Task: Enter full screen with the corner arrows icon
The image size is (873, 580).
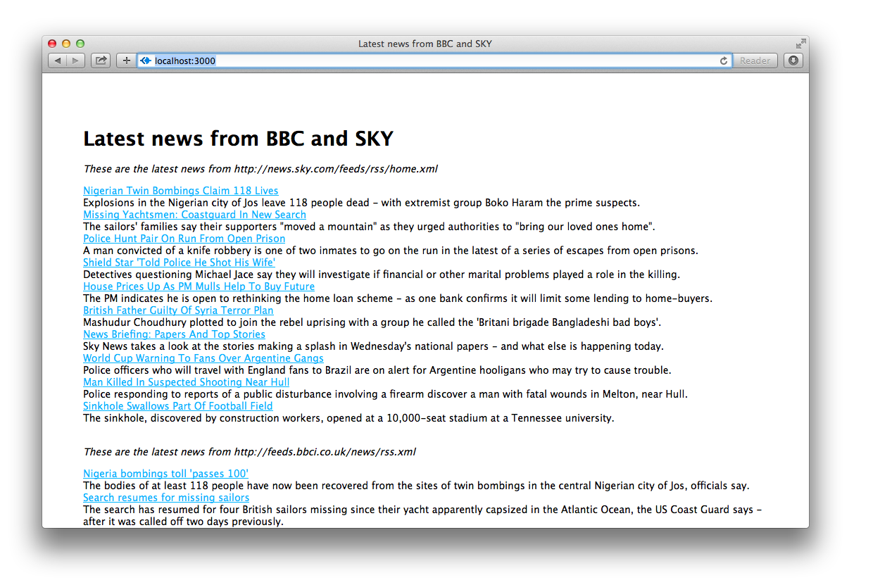Action: [800, 44]
